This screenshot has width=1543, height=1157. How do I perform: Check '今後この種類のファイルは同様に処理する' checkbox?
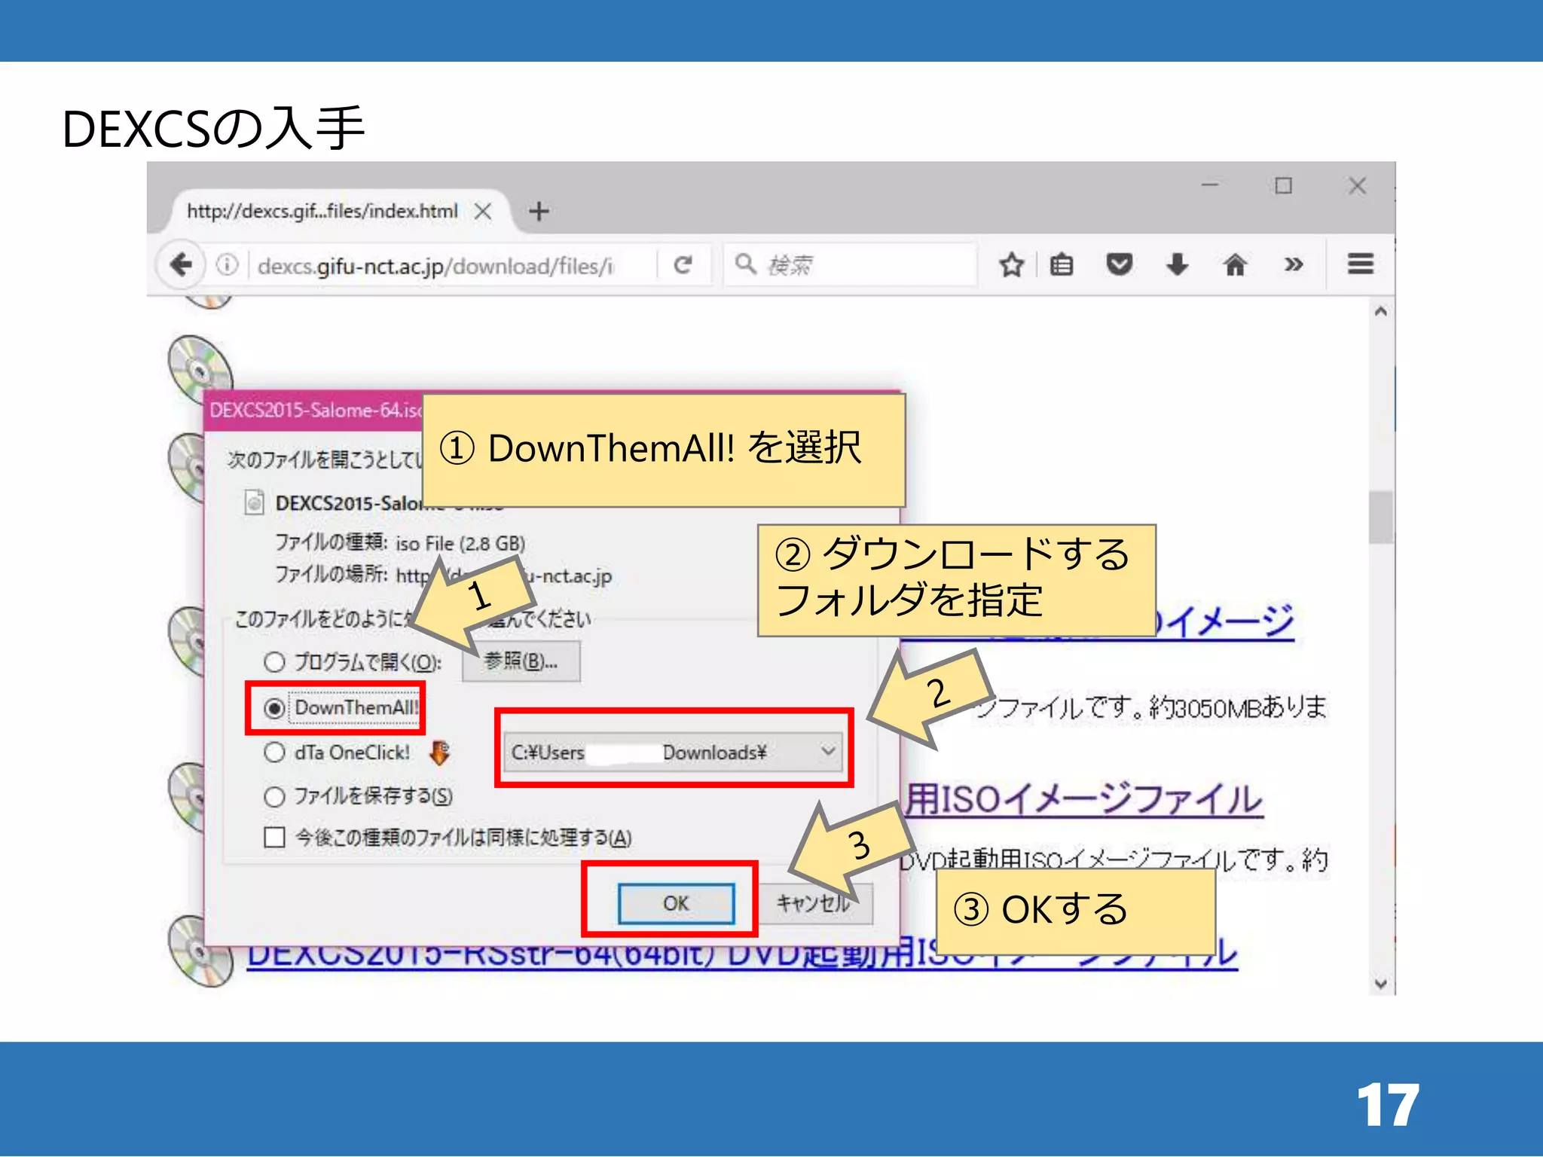point(274,838)
